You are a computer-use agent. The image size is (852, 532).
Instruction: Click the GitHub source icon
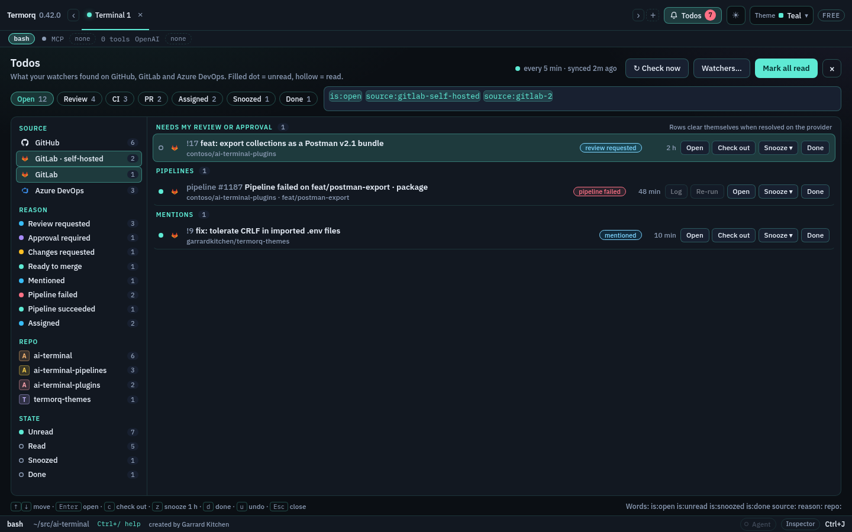pyautogui.click(x=25, y=142)
